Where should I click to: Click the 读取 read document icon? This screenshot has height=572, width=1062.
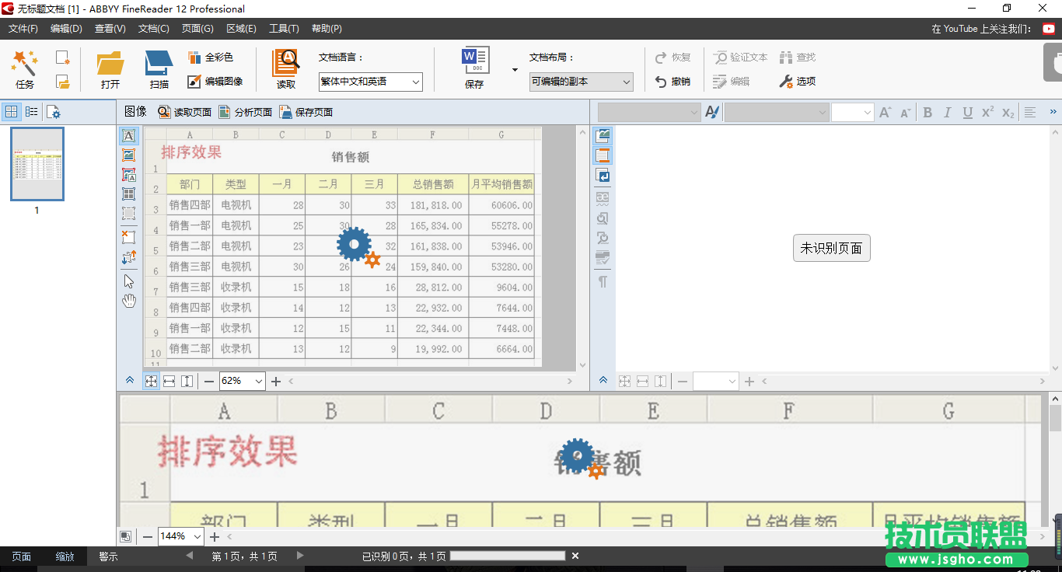coord(285,64)
